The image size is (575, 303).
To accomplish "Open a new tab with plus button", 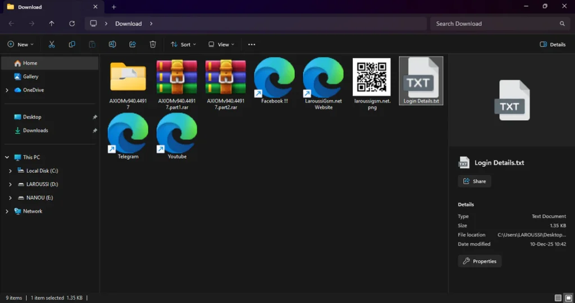I will pos(114,7).
